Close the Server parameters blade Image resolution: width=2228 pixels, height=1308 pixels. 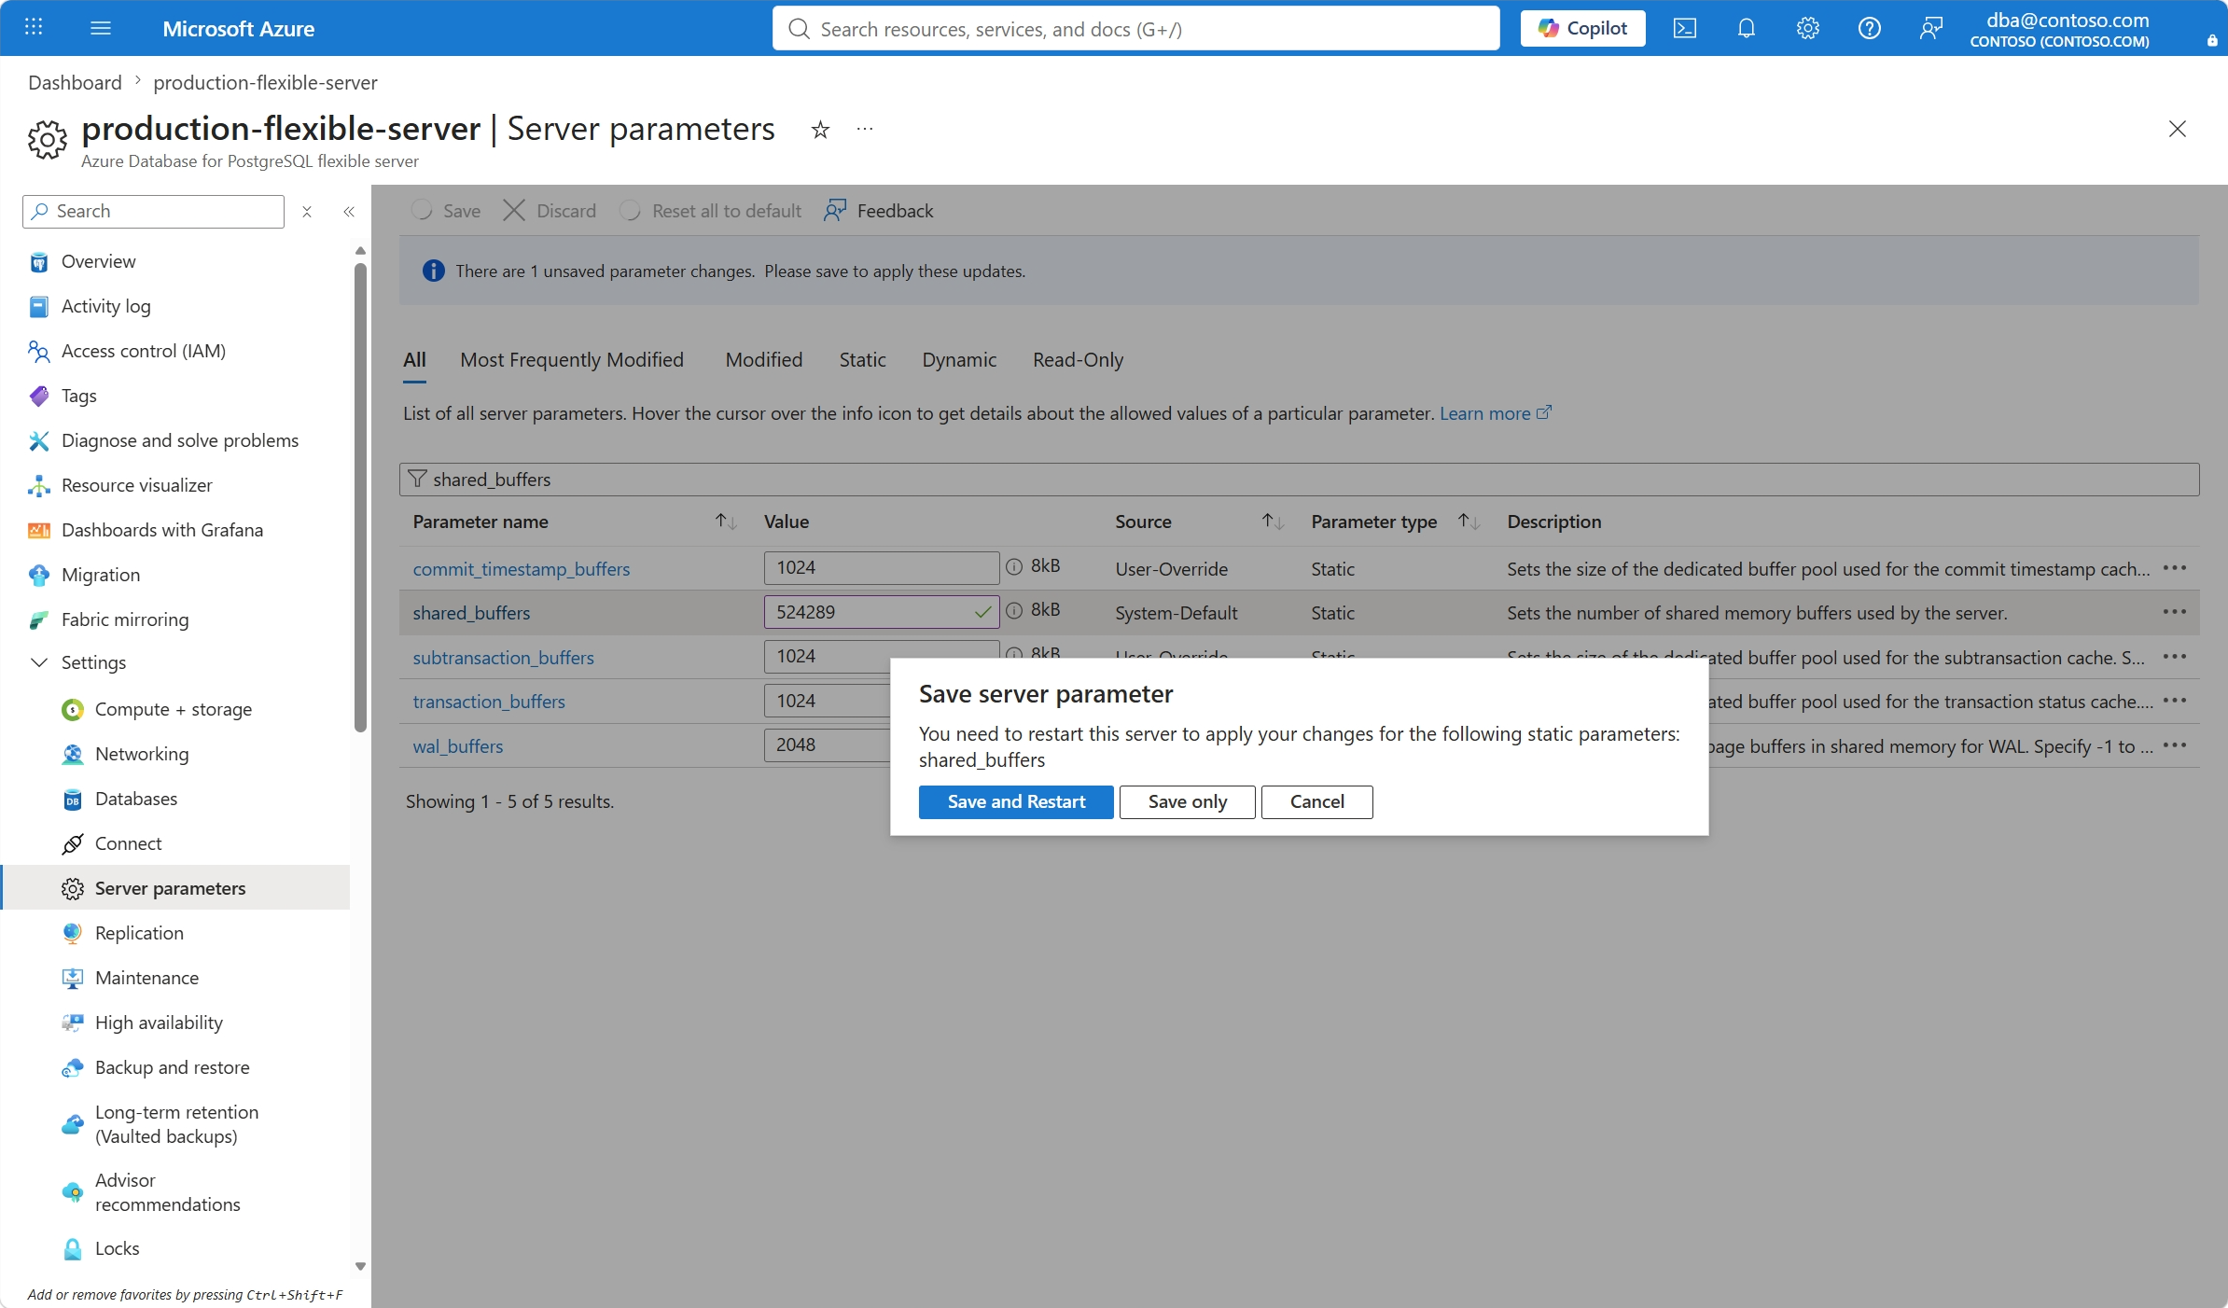[x=2178, y=129]
